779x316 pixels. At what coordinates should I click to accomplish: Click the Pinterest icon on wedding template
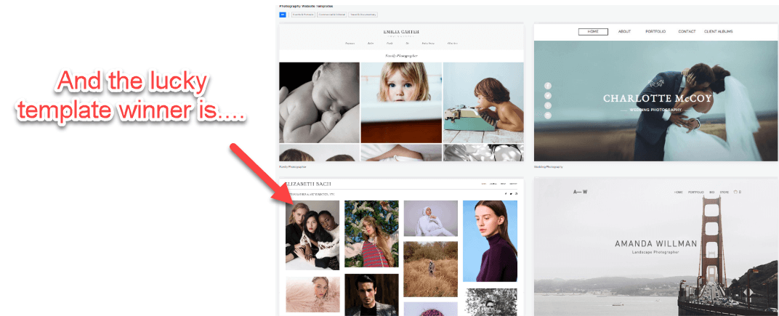548,105
